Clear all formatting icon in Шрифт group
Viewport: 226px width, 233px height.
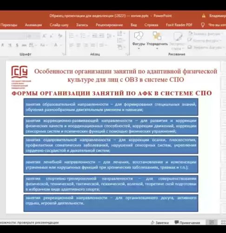point(60,36)
